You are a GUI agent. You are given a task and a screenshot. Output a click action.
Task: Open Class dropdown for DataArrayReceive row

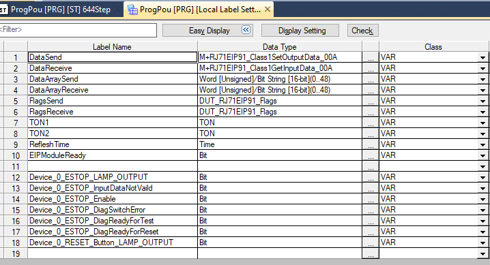[x=482, y=91]
